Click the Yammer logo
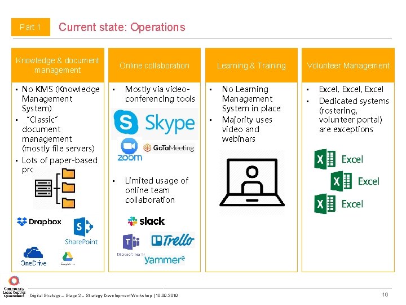Screen dimensions: 406x305 (165, 260)
